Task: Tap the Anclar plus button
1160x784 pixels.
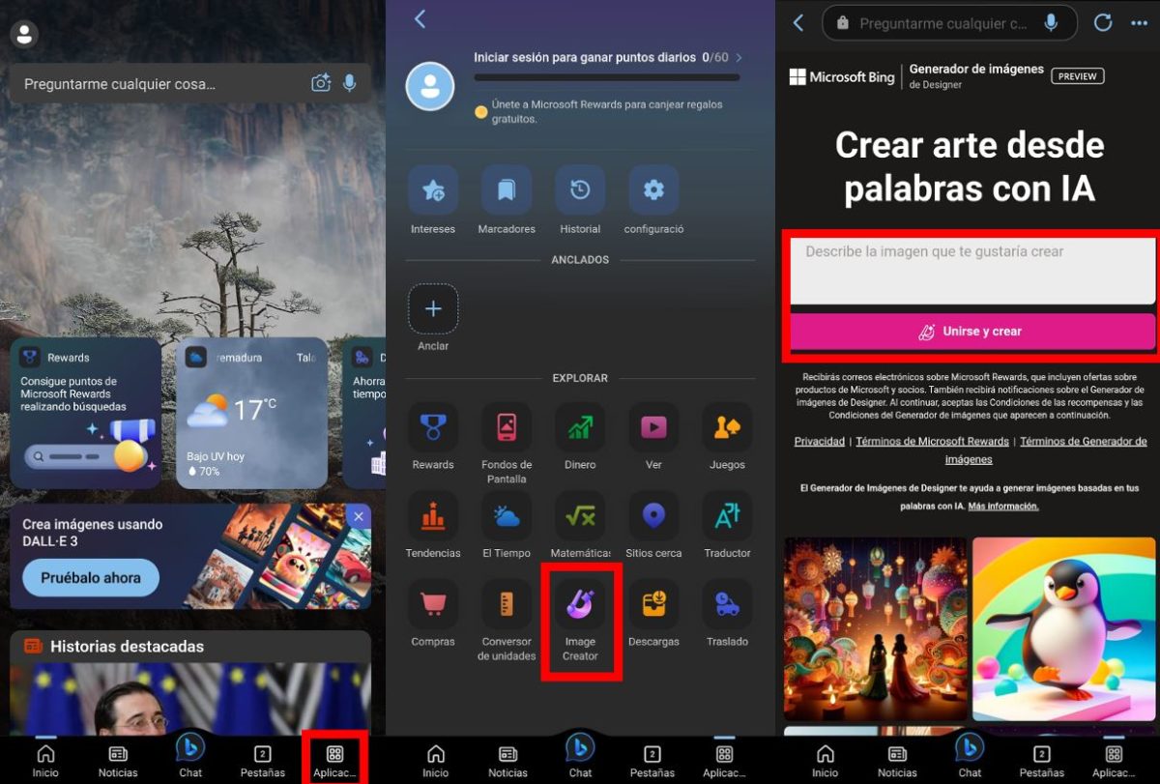Action: click(x=433, y=309)
